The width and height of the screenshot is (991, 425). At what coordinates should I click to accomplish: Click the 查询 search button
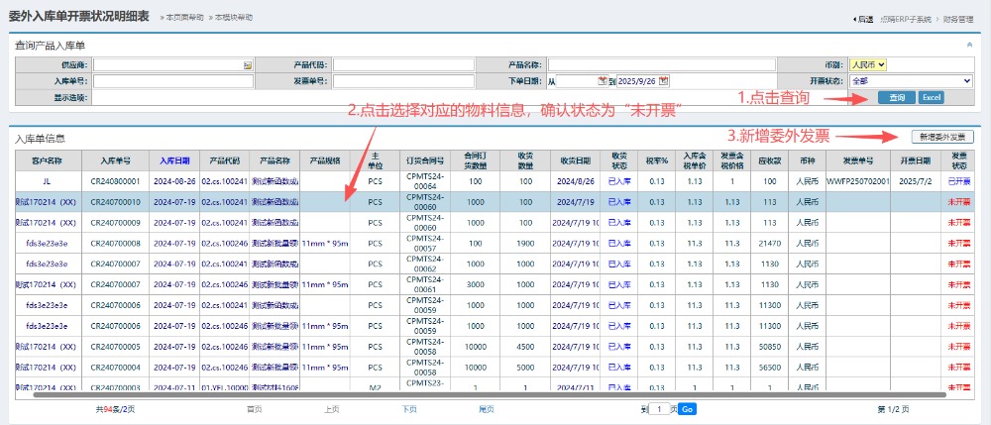(896, 97)
